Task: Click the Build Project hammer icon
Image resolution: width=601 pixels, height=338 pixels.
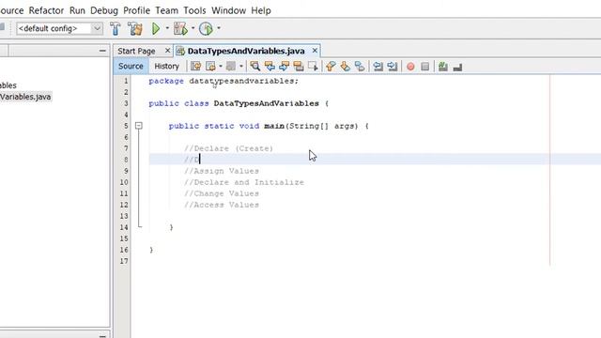Action: click(x=115, y=29)
